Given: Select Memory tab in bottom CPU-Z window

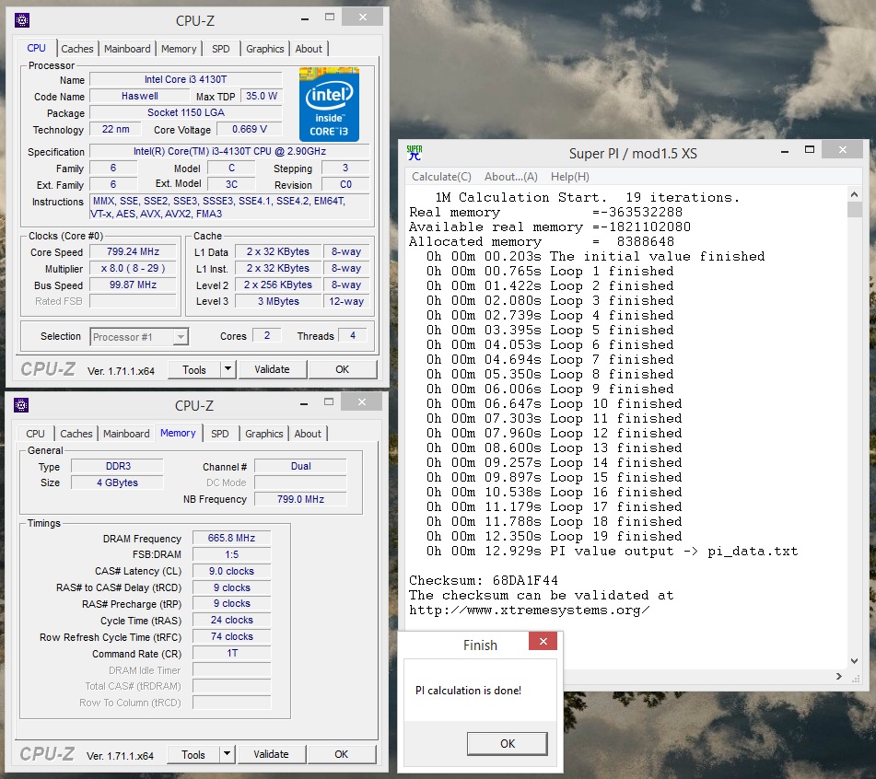Looking at the screenshot, I should pyautogui.click(x=178, y=433).
